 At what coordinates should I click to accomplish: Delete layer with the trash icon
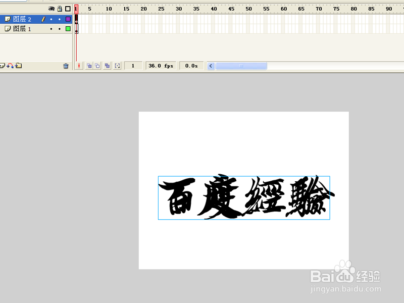tap(66, 66)
